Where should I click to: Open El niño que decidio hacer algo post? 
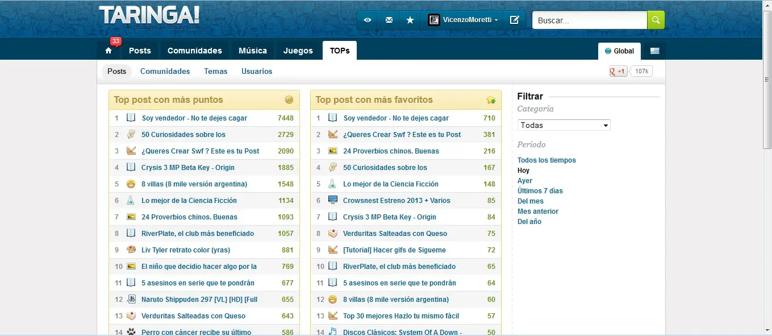coord(199,266)
